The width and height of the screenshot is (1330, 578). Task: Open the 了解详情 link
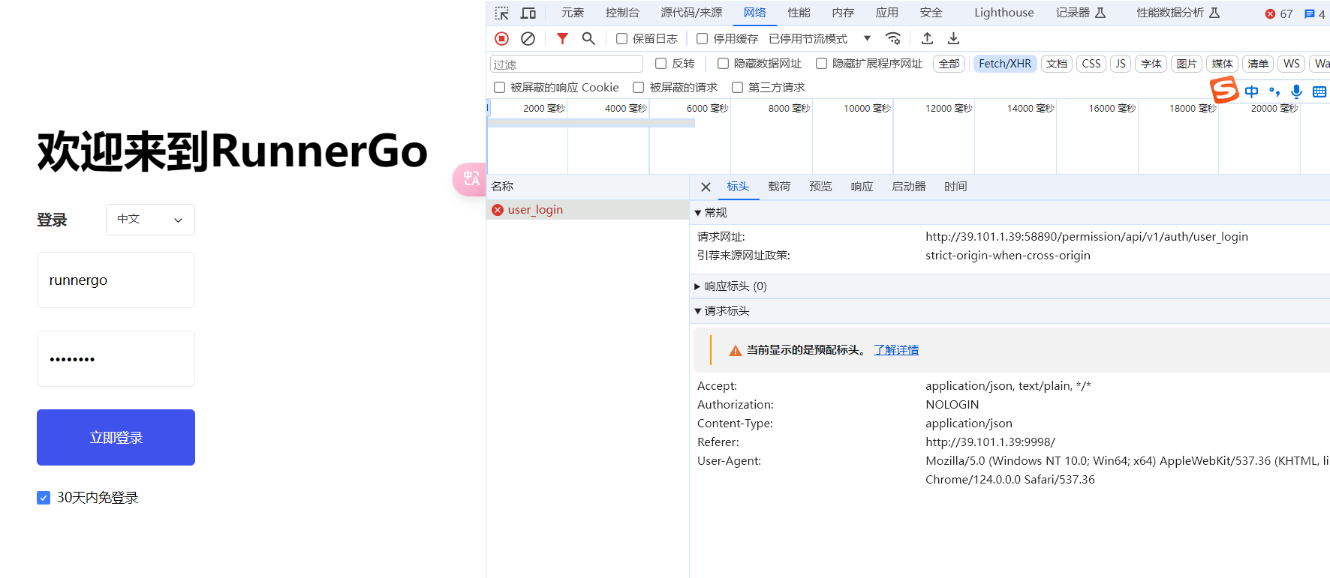[896, 350]
